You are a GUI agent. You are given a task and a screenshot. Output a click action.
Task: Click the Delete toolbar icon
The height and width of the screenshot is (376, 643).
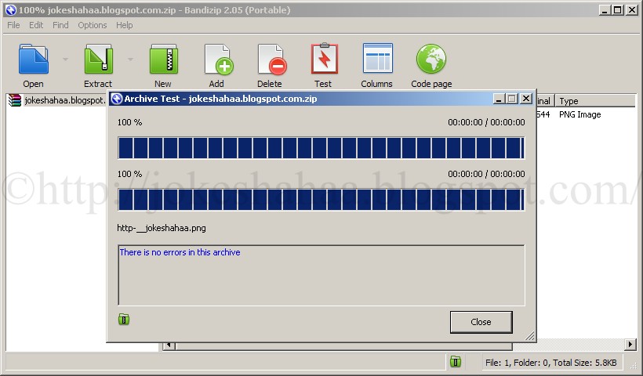pyautogui.click(x=272, y=60)
